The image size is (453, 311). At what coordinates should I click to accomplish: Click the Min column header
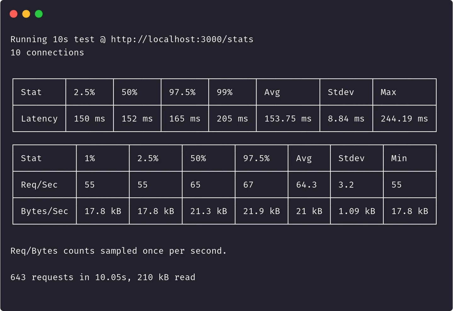click(399, 158)
